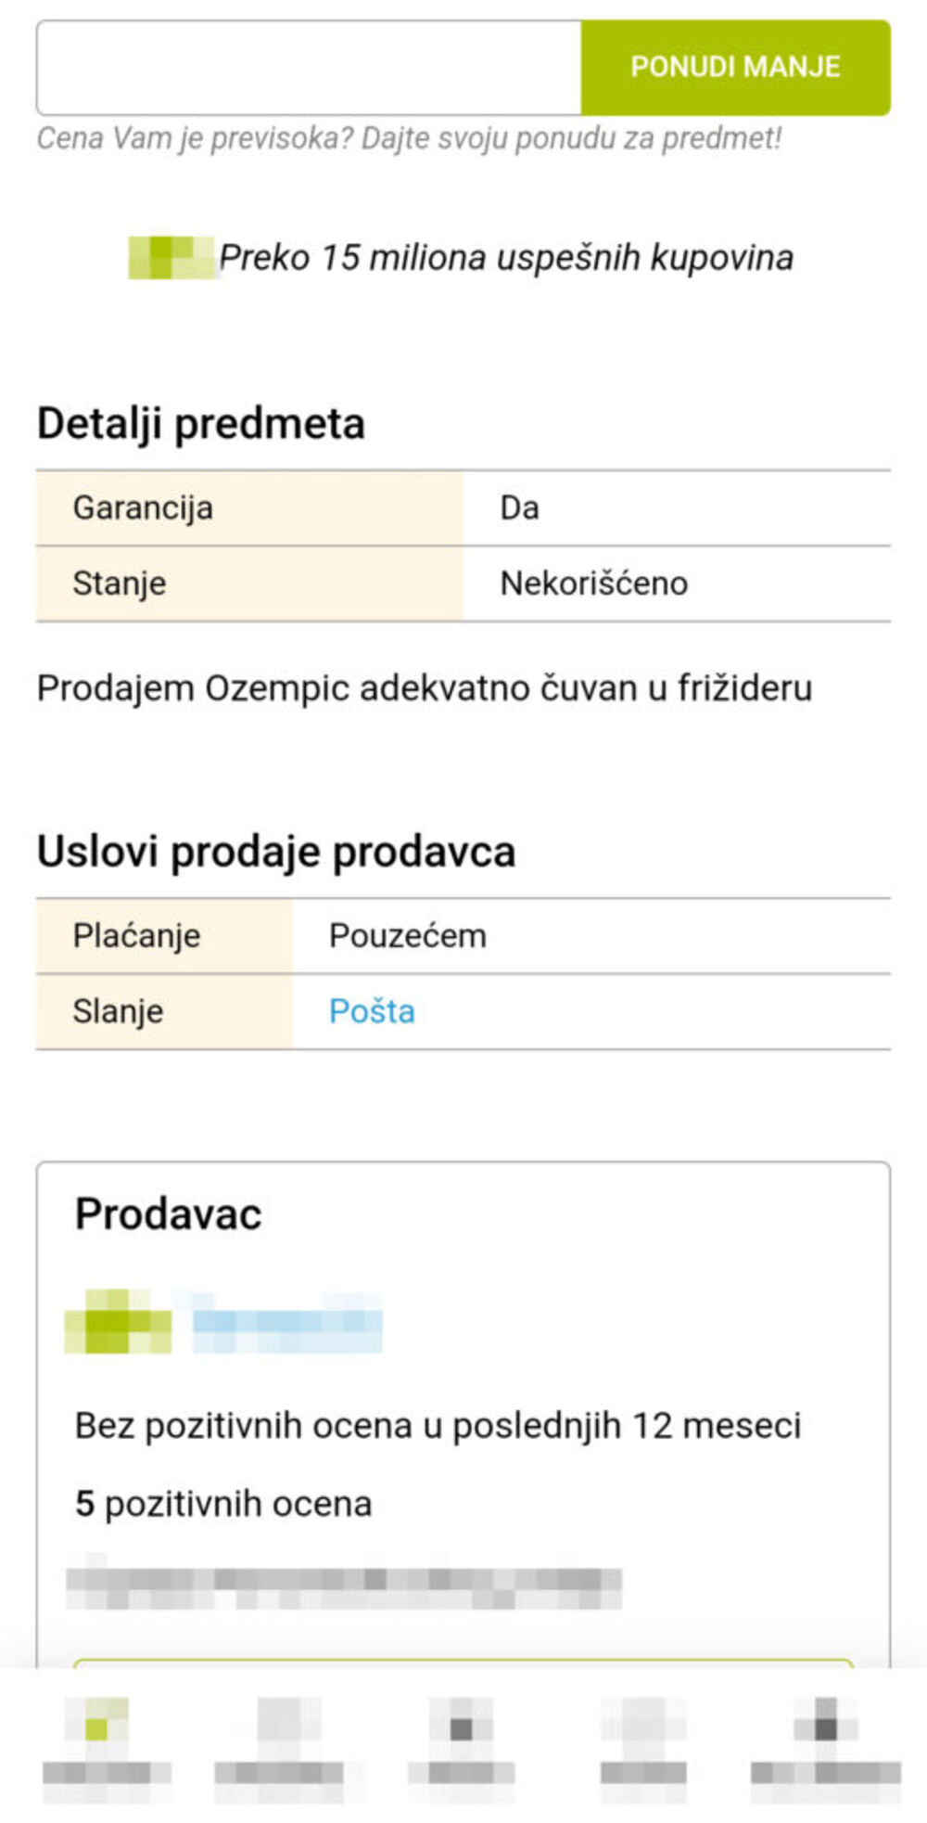Click the green-outlined button in Prodavac card

462,1663
